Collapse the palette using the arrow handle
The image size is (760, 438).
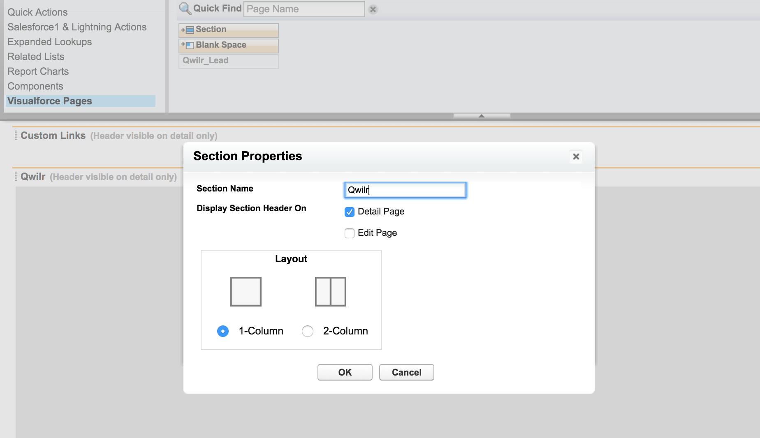coord(482,116)
